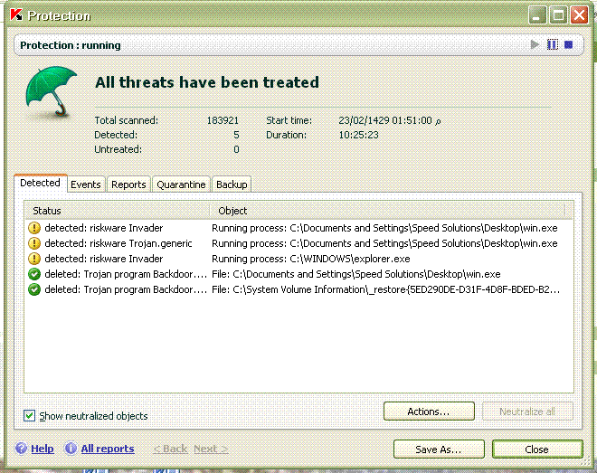The image size is (597, 473).
Task: Switch to the Quarantine tab
Action: click(181, 184)
